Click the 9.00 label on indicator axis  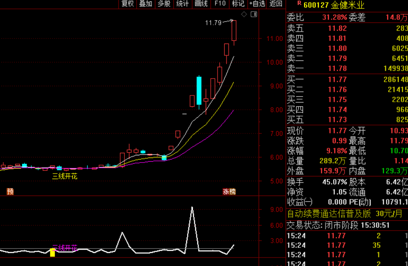[277, 209]
